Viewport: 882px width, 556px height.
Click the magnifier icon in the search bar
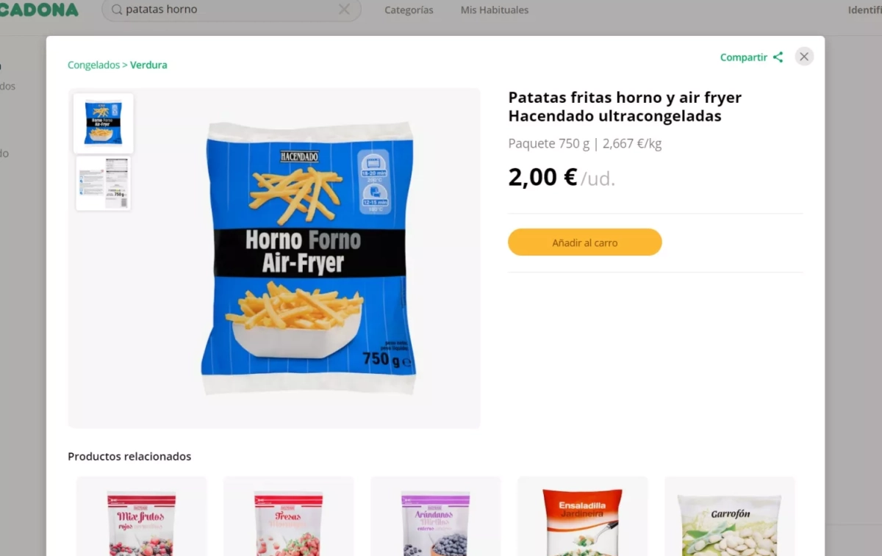click(117, 10)
